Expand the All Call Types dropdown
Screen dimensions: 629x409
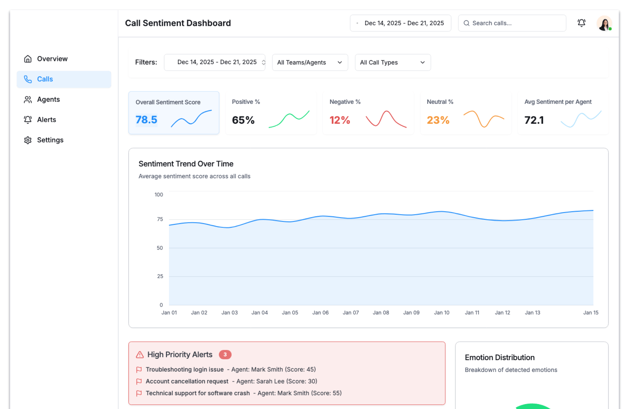(392, 62)
